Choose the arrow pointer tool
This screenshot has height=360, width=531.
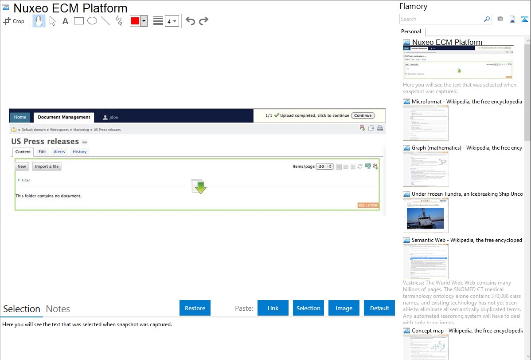(x=52, y=21)
